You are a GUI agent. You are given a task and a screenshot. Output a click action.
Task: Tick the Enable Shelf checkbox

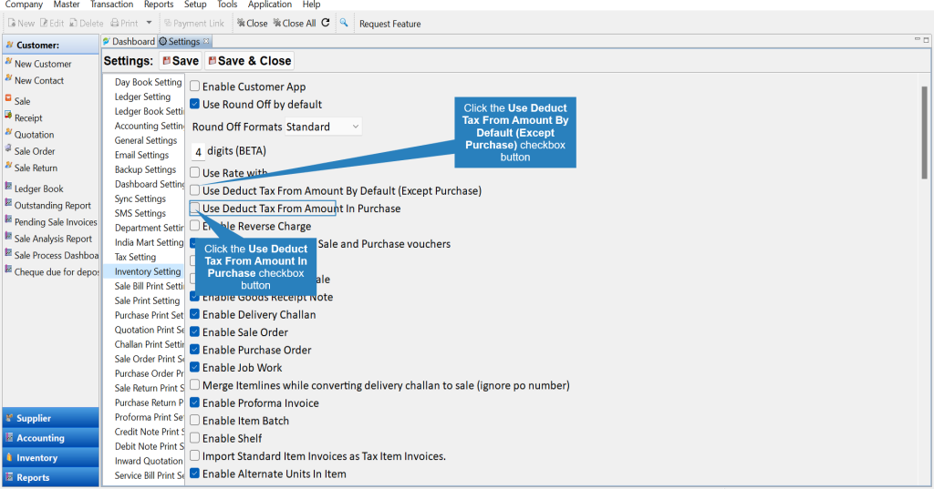[195, 438]
